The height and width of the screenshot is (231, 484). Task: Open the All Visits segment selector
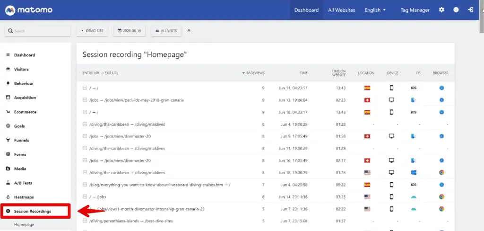166,31
